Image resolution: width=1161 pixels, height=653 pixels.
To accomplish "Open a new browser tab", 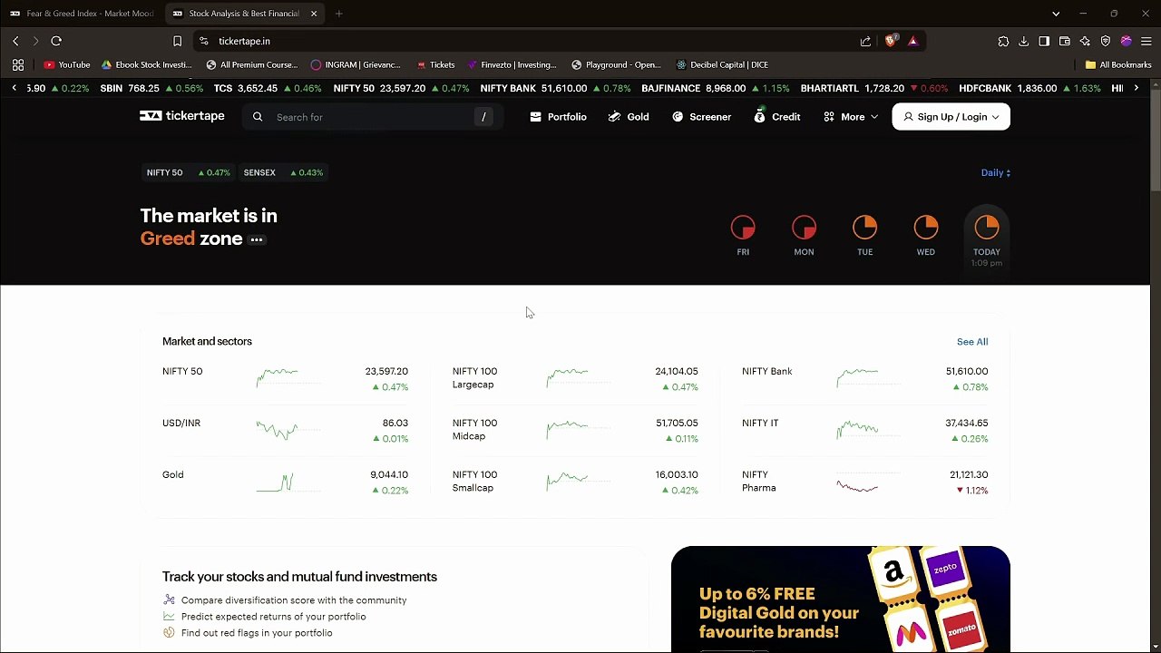I will (339, 14).
